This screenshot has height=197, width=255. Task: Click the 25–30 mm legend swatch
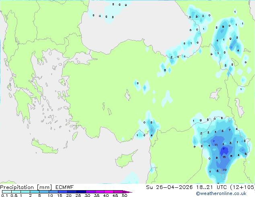click(x=81, y=192)
